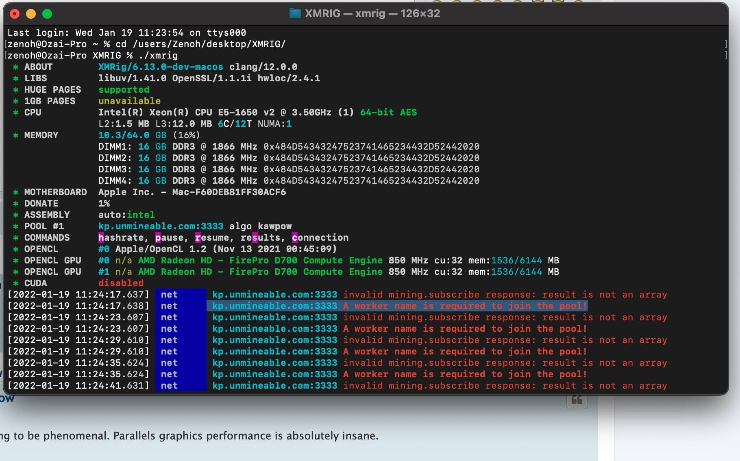This screenshot has width=740, height=461.
Task: Click the OPENCL GPU '#0' FirePro D700 row
Action: pyautogui.click(x=329, y=260)
